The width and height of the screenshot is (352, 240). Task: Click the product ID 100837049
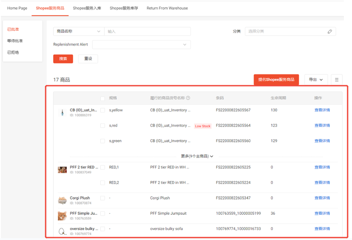pyautogui.click(x=80, y=172)
